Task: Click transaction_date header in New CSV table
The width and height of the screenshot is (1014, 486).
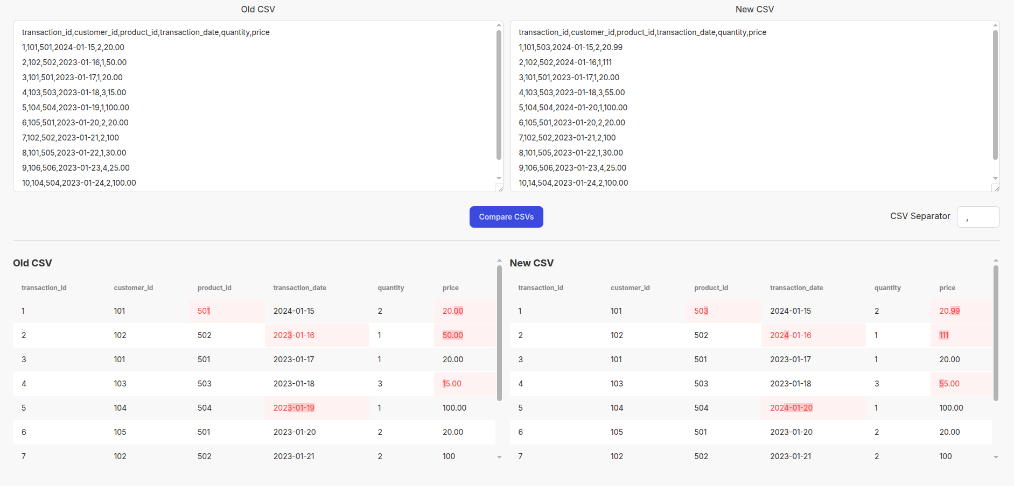Action: tap(796, 288)
